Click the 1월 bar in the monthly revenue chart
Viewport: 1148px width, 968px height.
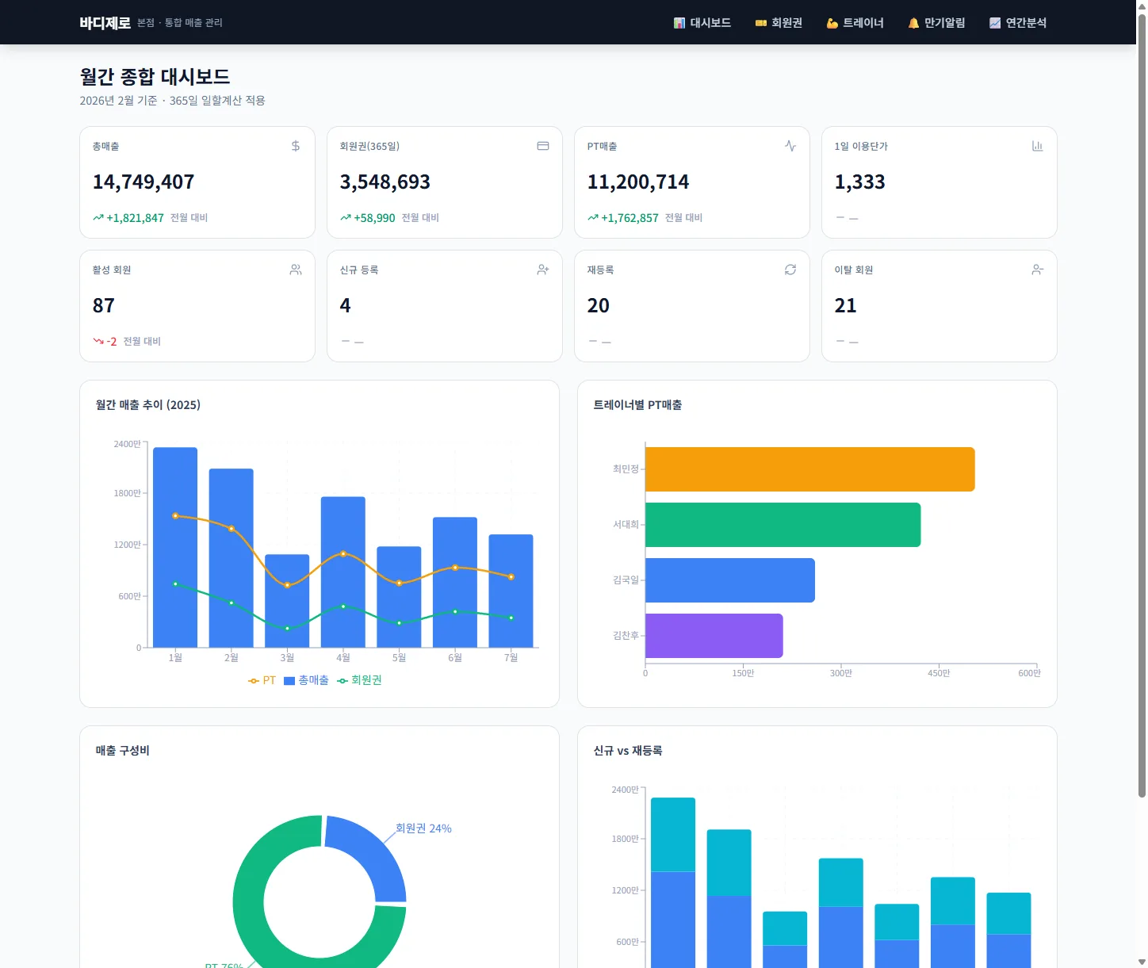coord(175,547)
